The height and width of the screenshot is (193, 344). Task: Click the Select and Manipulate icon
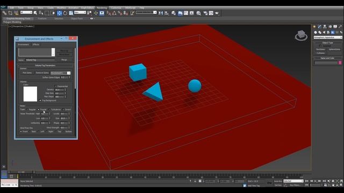click(x=96, y=13)
